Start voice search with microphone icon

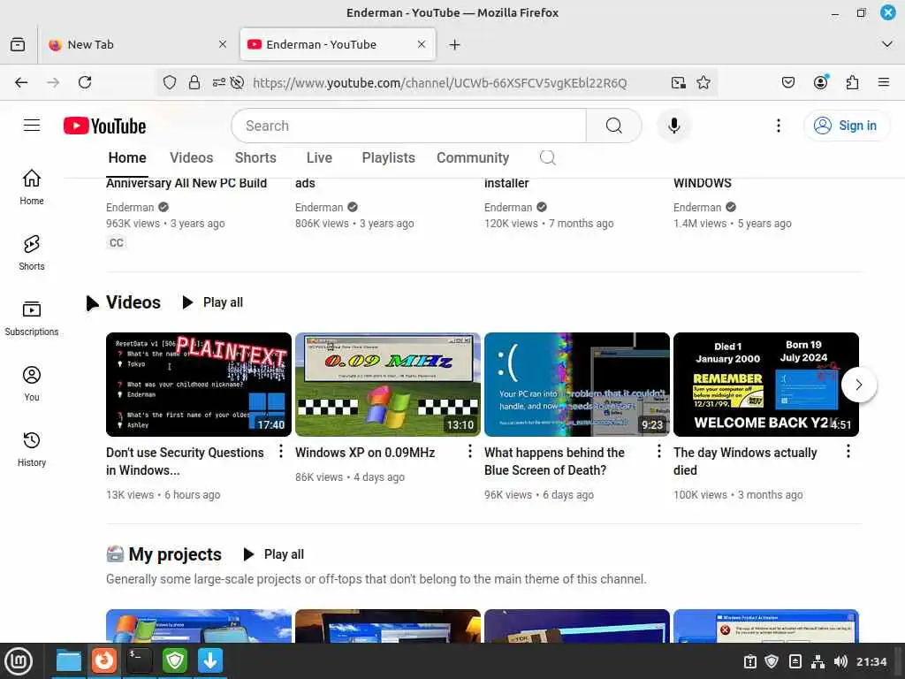[x=673, y=126]
